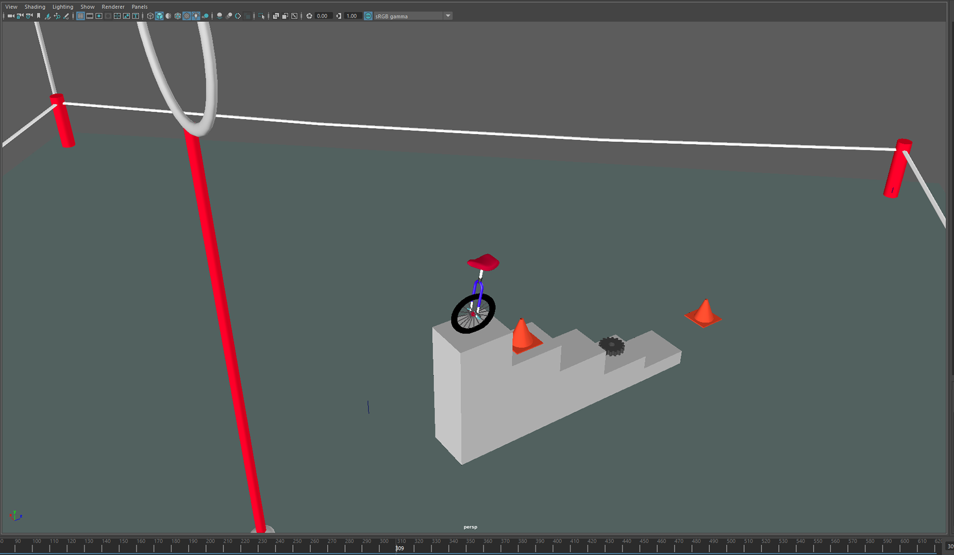Image resolution: width=954 pixels, height=555 pixels.
Task: Click the gamma value field showing 1.00
Action: (352, 16)
